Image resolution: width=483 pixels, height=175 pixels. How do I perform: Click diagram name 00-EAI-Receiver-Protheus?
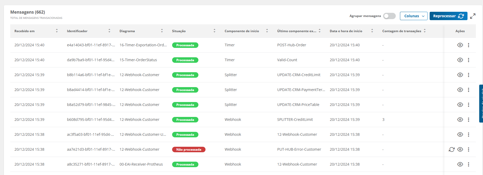(141, 164)
